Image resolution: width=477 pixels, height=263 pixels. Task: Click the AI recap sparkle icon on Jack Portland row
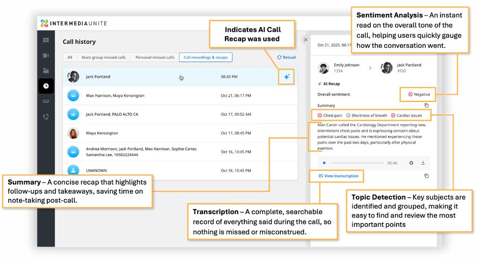pyautogui.click(x=286, y=77)
